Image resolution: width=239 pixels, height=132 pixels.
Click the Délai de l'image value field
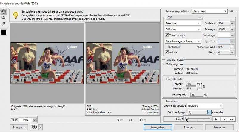tap(198, 113)
